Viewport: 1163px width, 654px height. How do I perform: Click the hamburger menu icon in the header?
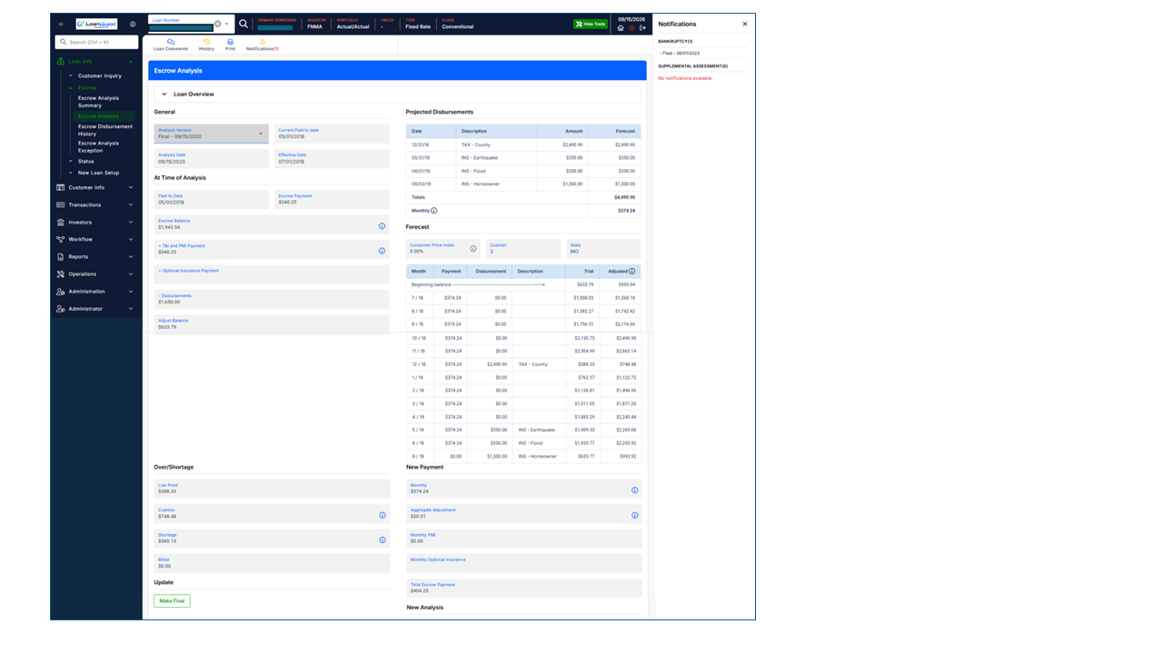60,25
